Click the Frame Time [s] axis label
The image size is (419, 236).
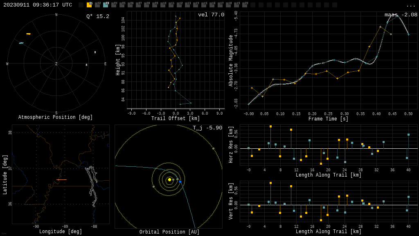(329, 118)
